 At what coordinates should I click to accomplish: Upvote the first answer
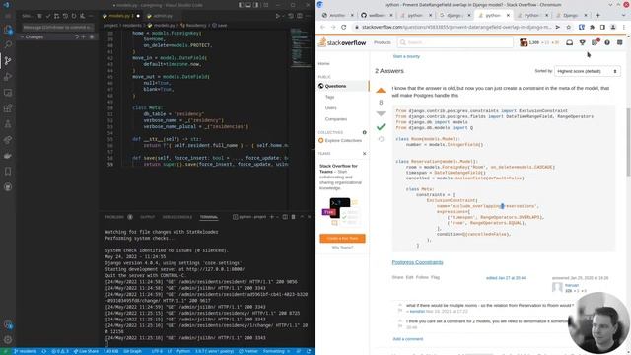[381, 91]
